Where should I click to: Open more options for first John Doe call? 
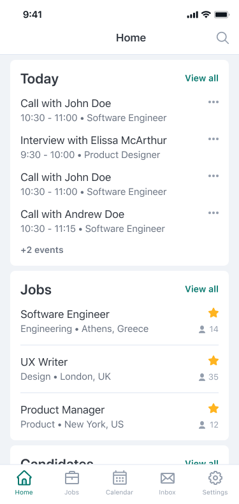[x=214, y=102]
